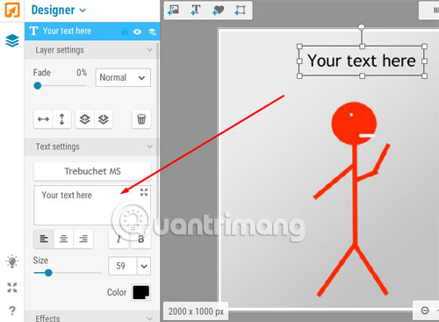Viewport: 439px width, 322px height.
Task: Add a text layer from top toolbar
Action: pyautogui.click(x=196, y=10)
